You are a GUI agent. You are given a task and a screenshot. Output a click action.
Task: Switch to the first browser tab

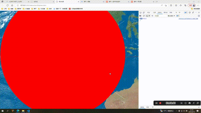pyautogui.click(x=17, y=2)
